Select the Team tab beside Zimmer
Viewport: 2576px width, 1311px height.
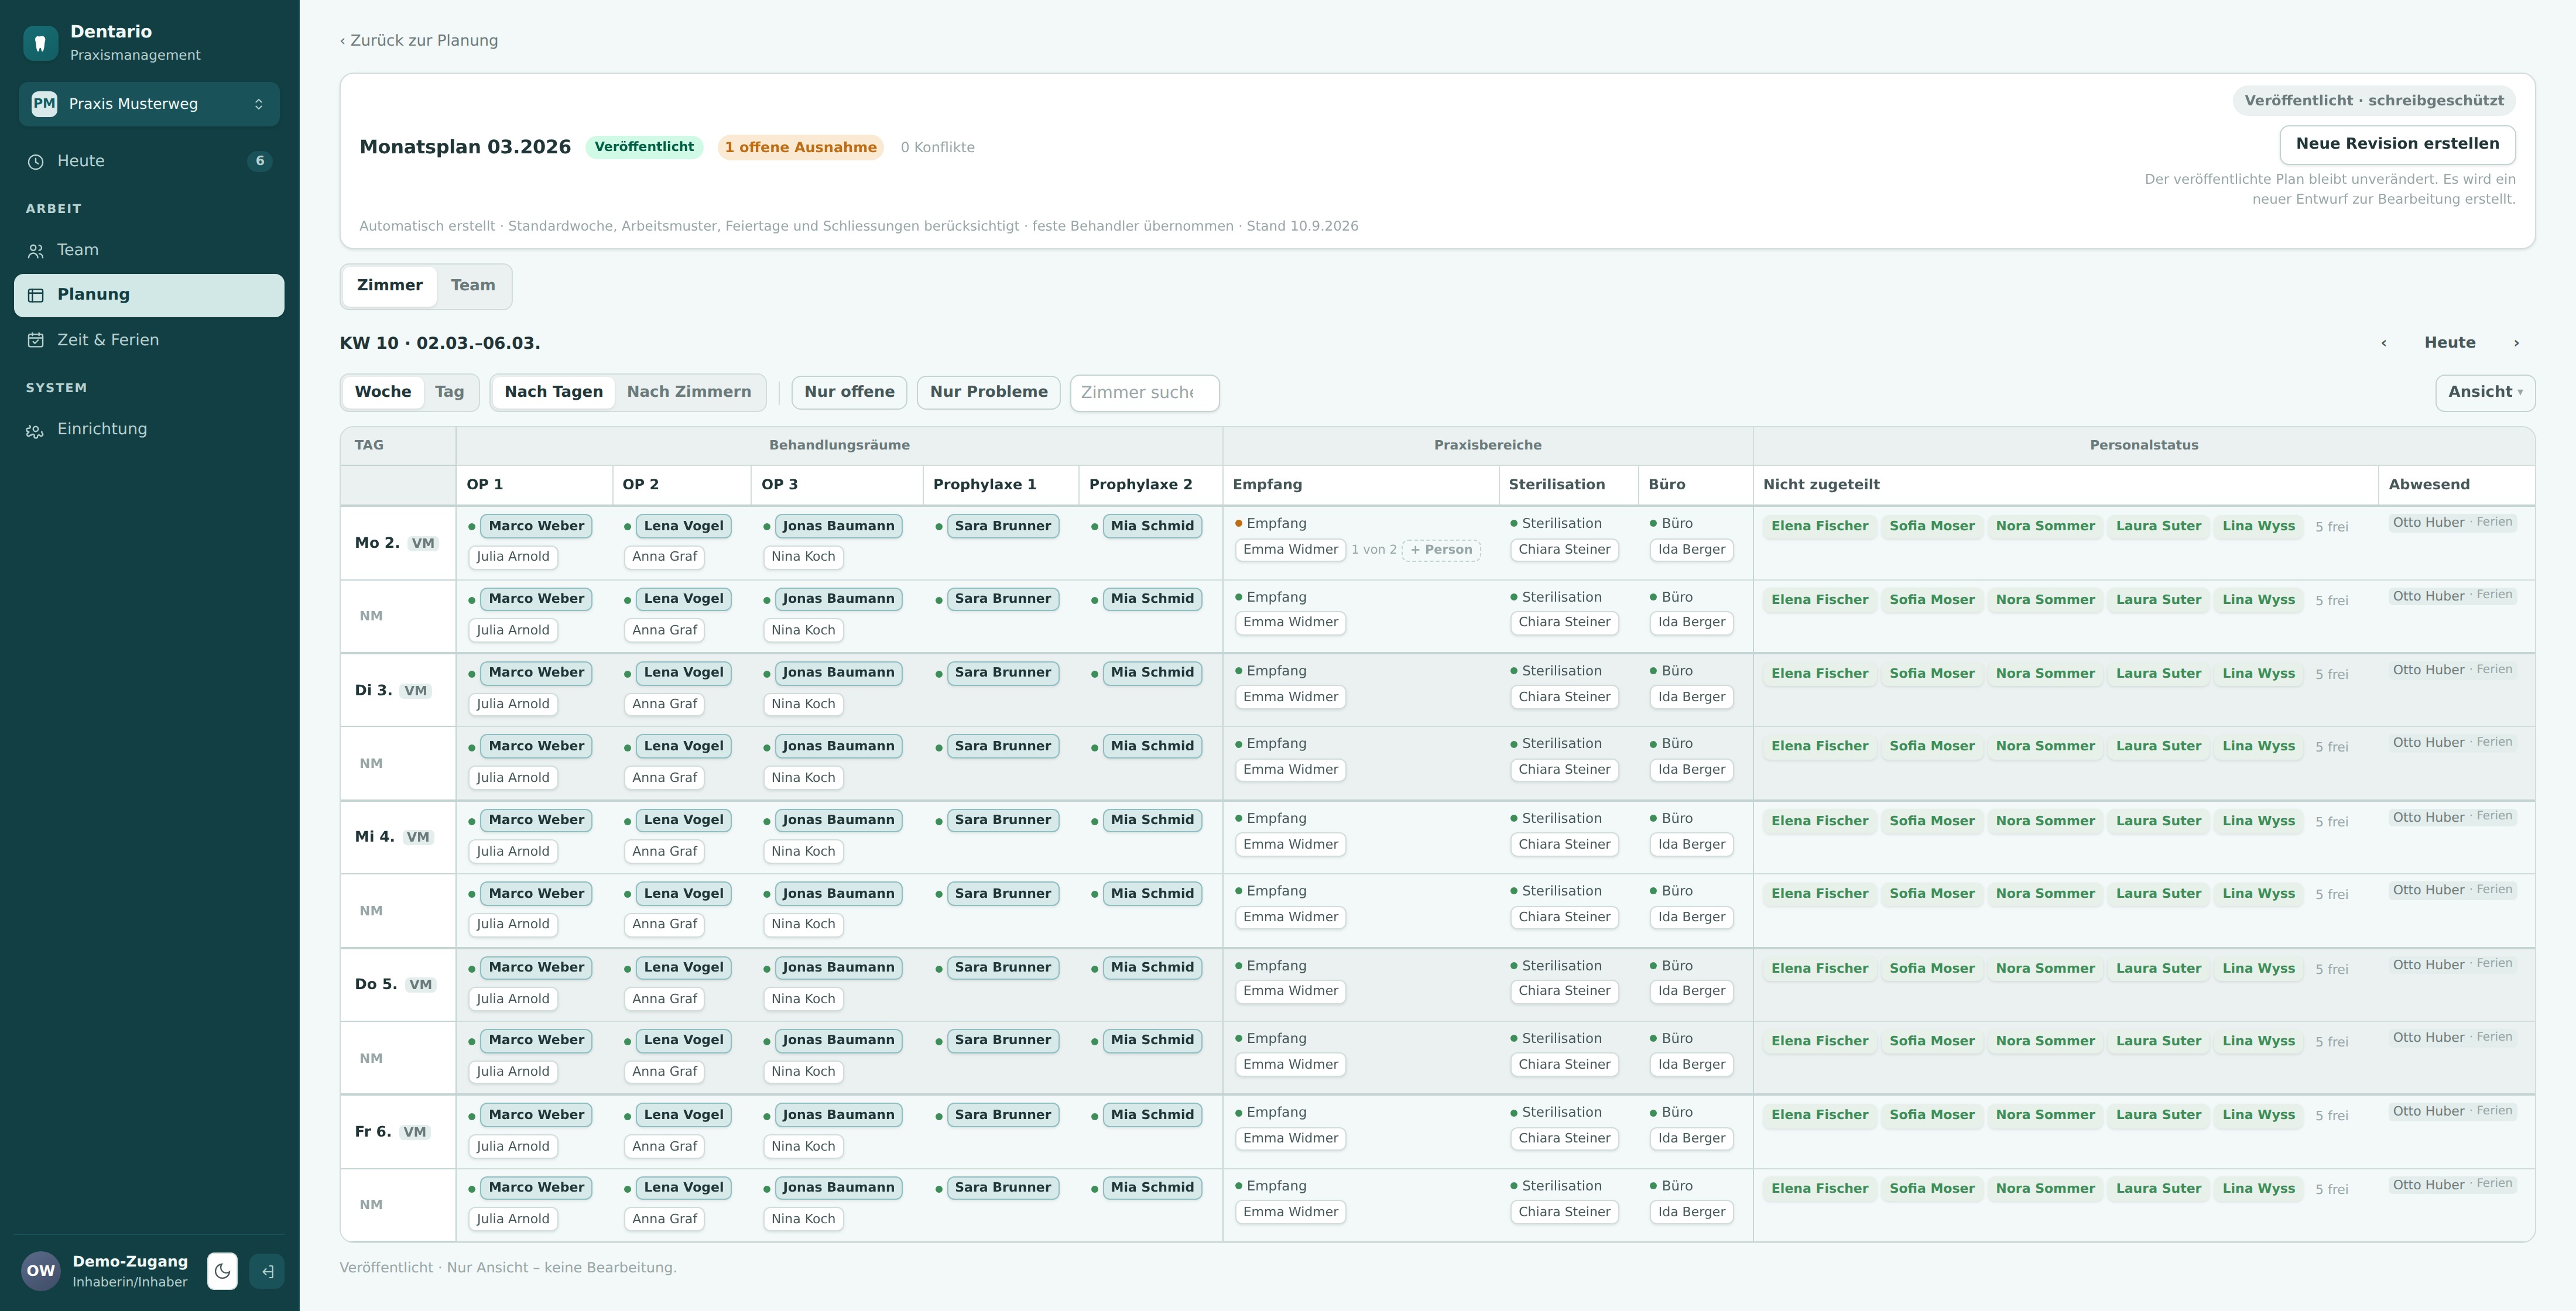tap(473, 286)
